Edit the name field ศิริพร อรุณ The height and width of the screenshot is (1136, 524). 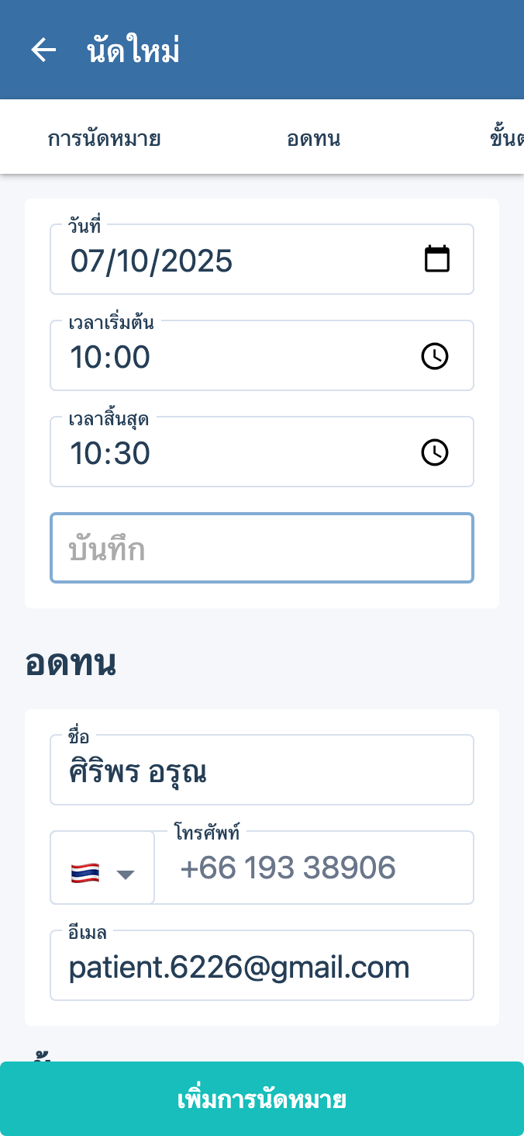(262, 773)
